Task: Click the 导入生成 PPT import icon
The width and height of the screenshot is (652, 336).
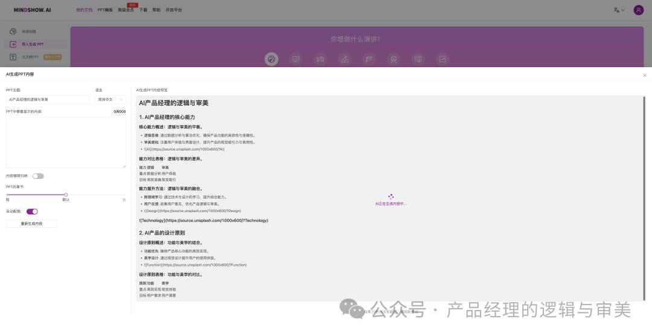Action: point(13,44)
